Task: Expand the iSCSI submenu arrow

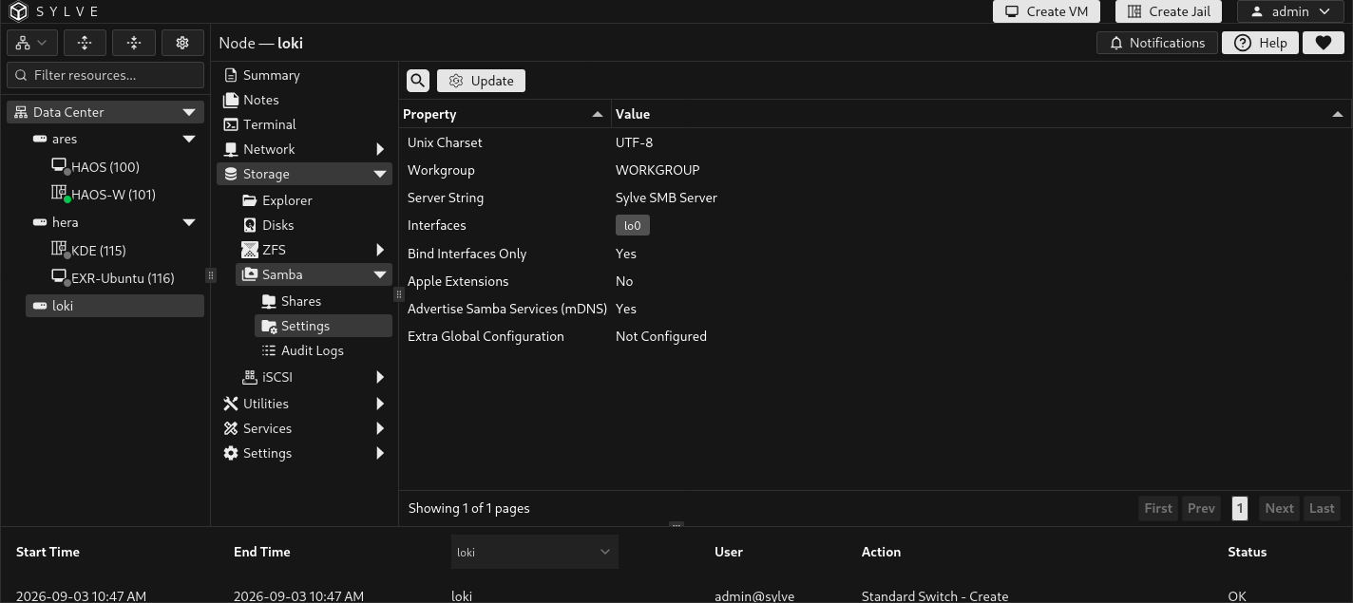Action: [380, 377]
